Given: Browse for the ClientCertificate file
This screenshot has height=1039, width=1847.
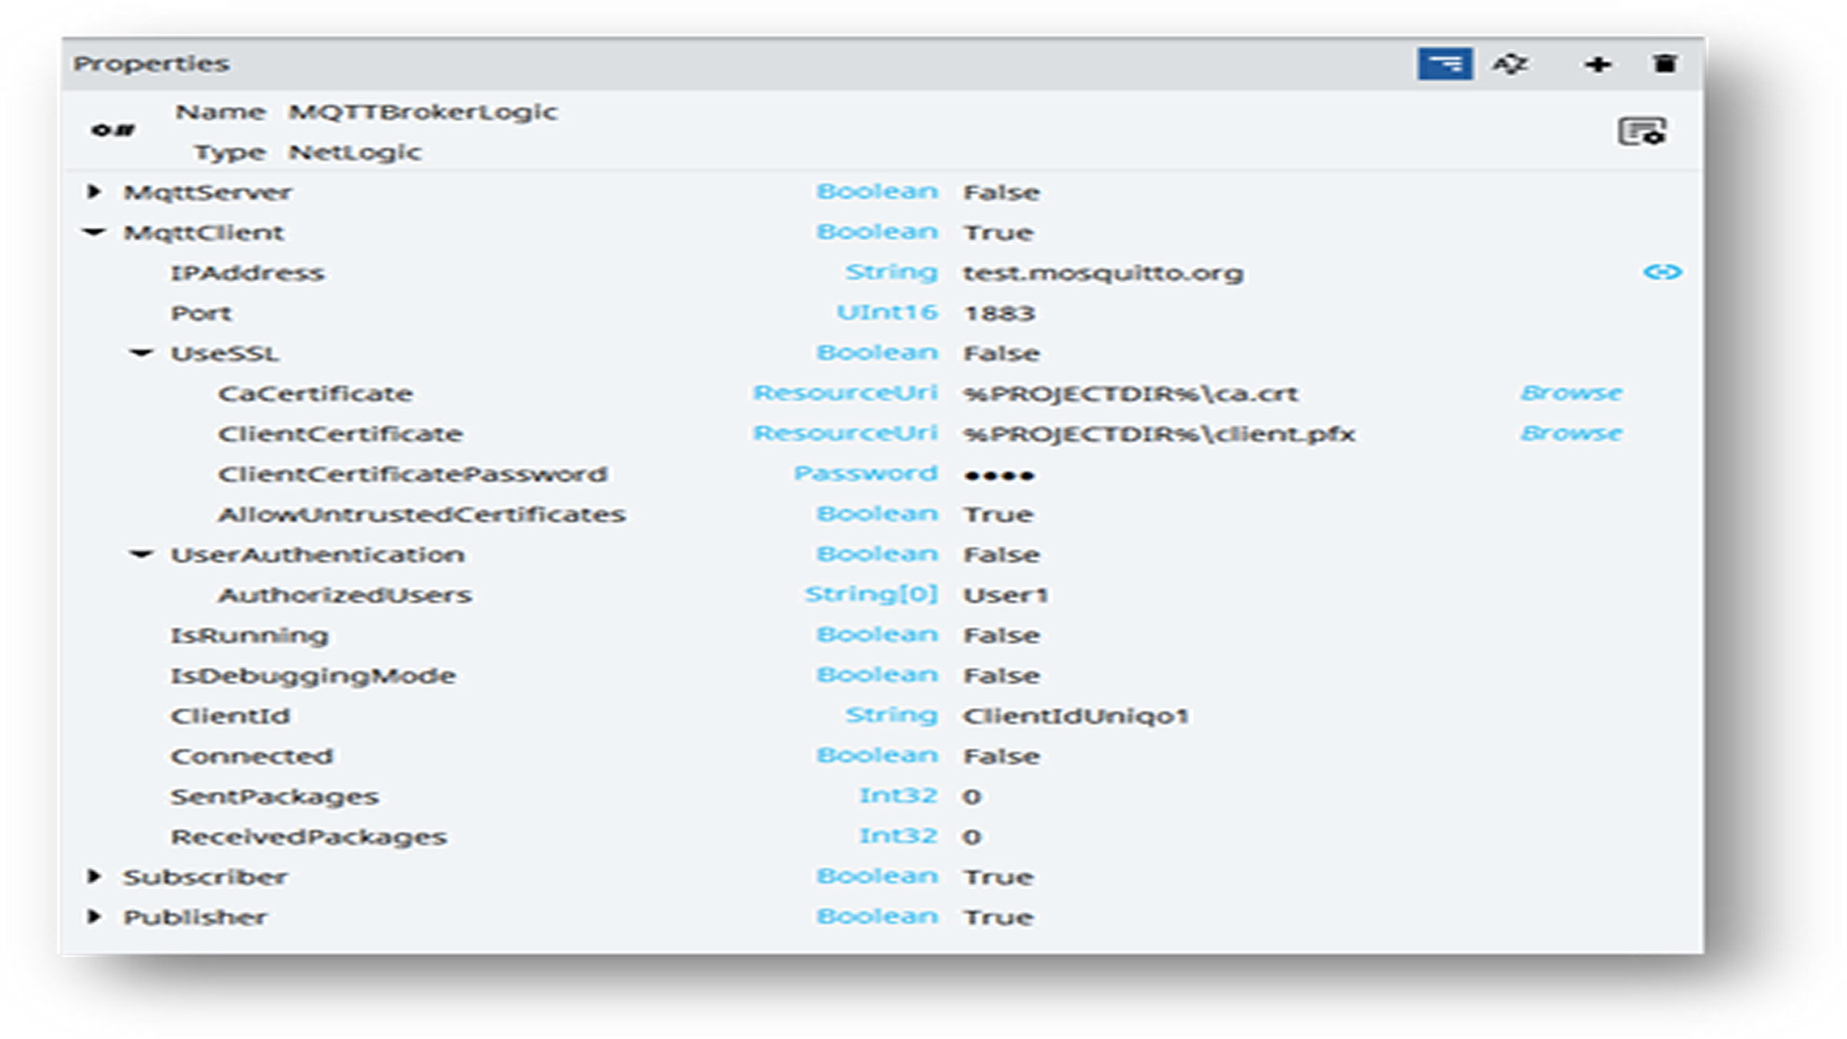Looking at the screenshot, I should point(1571,433).
